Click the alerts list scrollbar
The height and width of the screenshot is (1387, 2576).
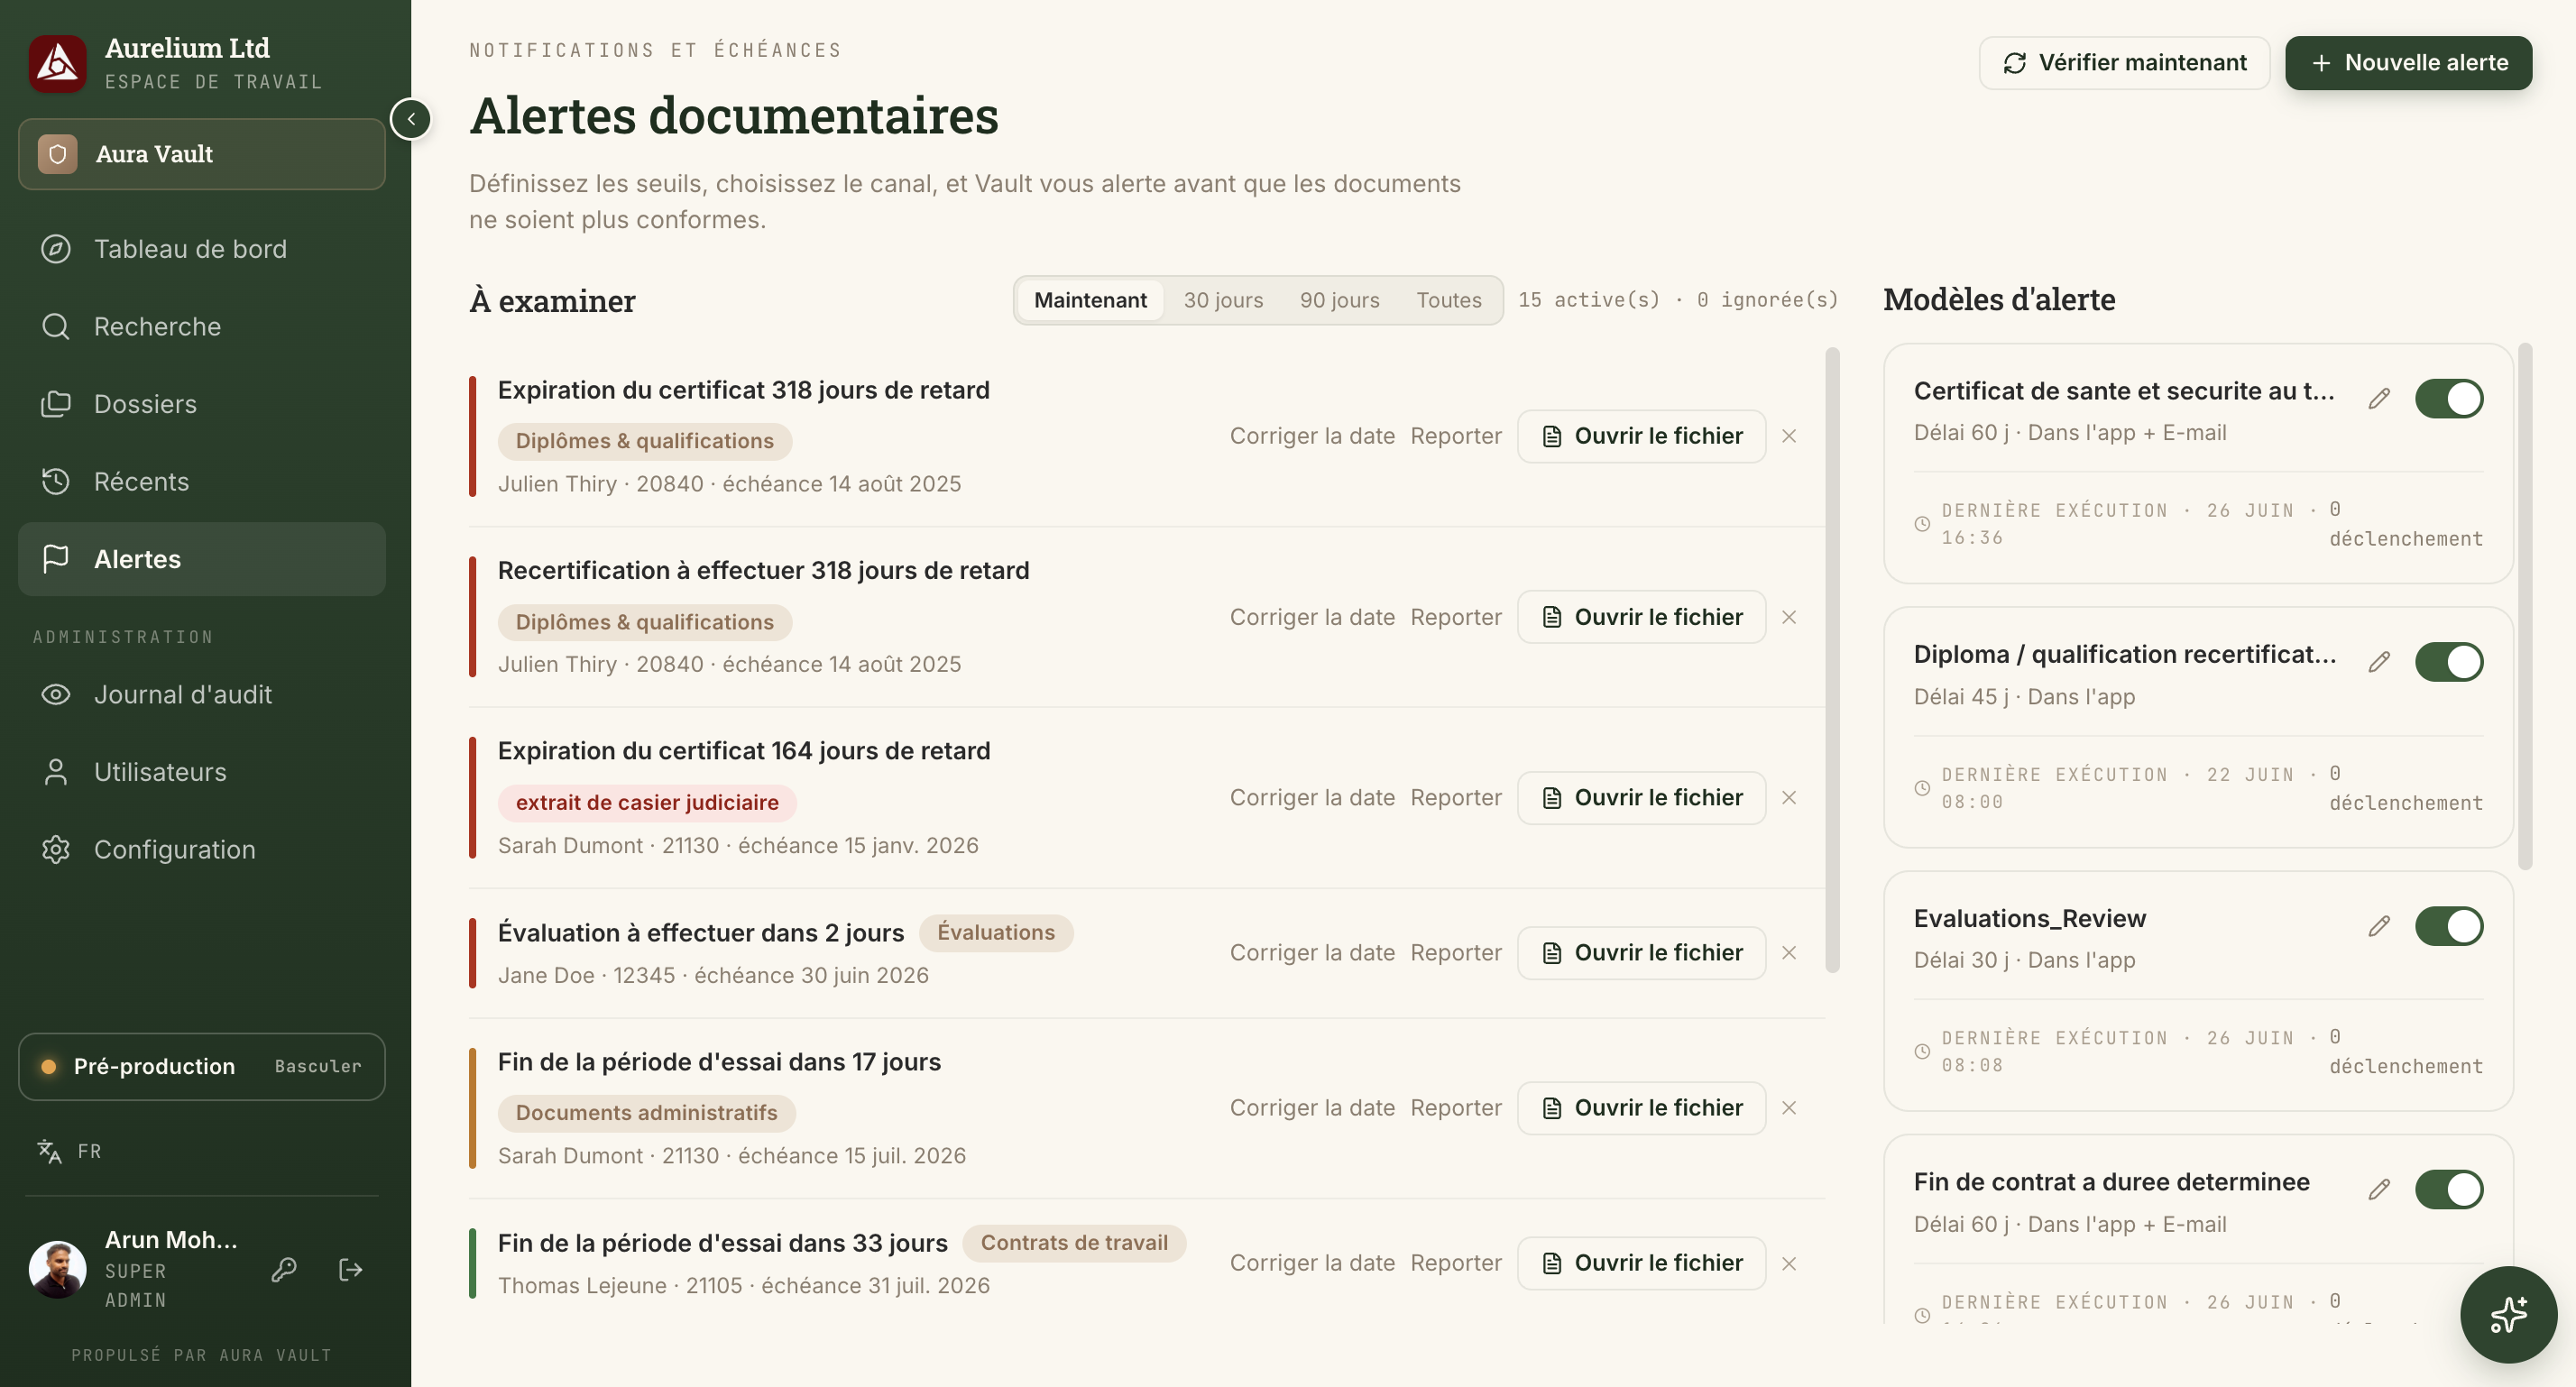coord(1832,660)
